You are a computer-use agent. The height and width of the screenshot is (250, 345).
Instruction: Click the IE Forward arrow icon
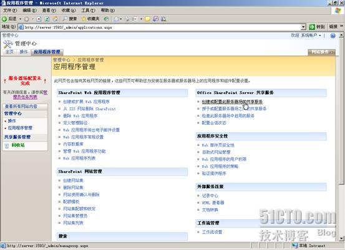pyautogui.click(x=27, y=19)
